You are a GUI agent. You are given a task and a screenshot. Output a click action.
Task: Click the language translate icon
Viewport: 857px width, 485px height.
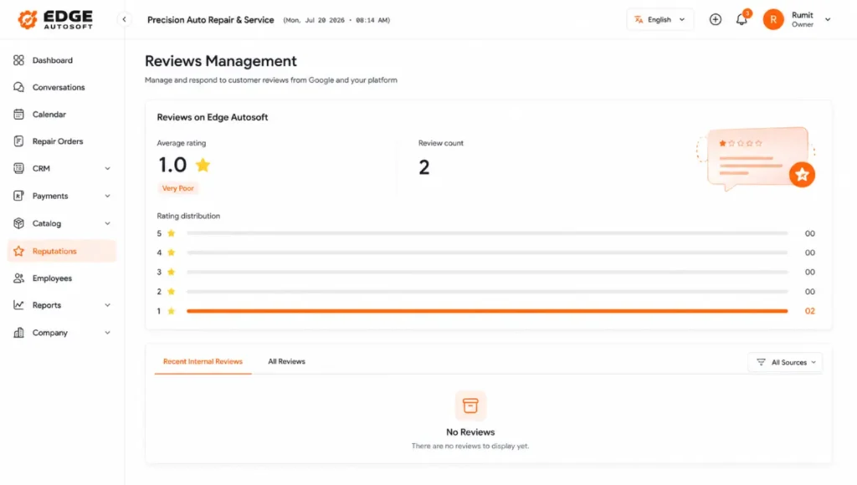coord(639,20)
